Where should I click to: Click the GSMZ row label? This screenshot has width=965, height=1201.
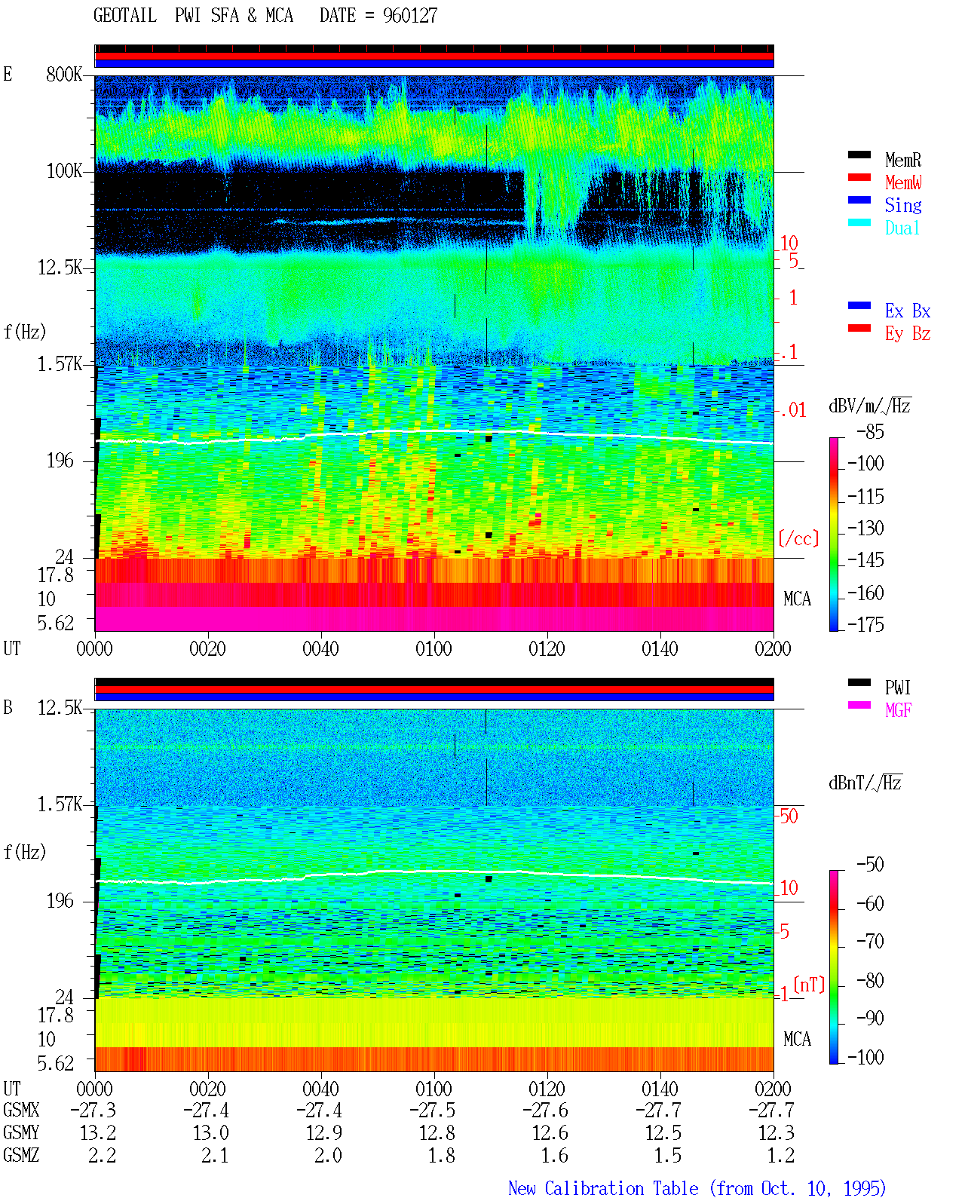(x=21, y=1156)
